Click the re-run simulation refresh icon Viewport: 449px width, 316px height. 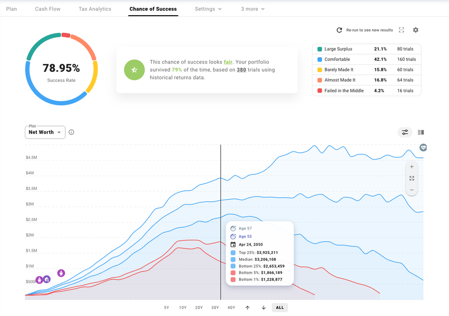click(339, 29)
